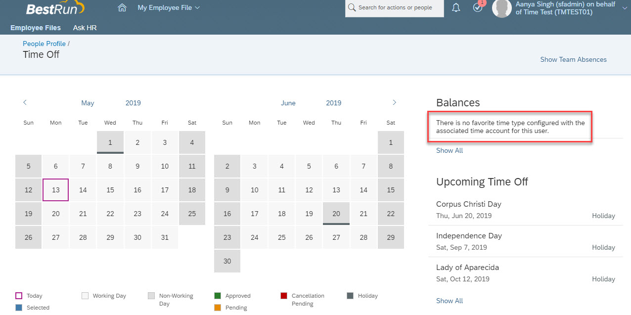Click the Balances heading
The height and width of the screenshot is (315, 631).
(x=458, y=103)
